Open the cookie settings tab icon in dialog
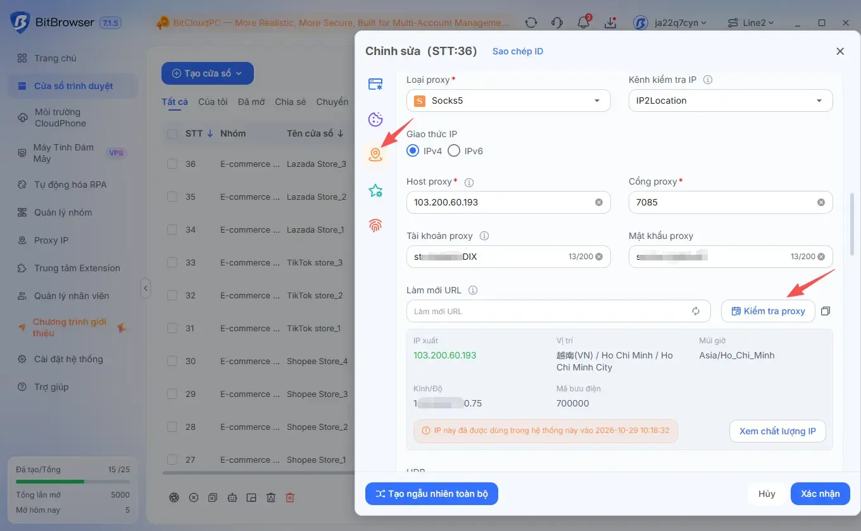 375,119
